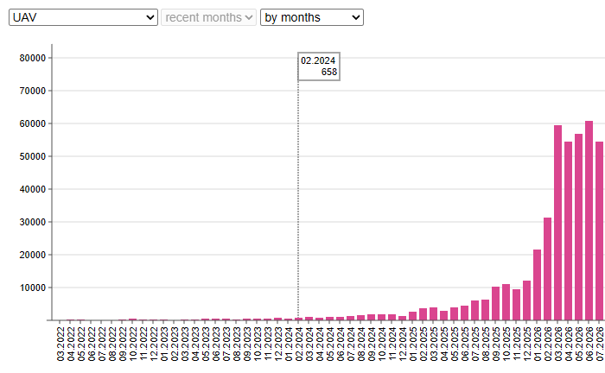
Task: Click the 06.2023 x-axis label
Action: click(216, 344)
